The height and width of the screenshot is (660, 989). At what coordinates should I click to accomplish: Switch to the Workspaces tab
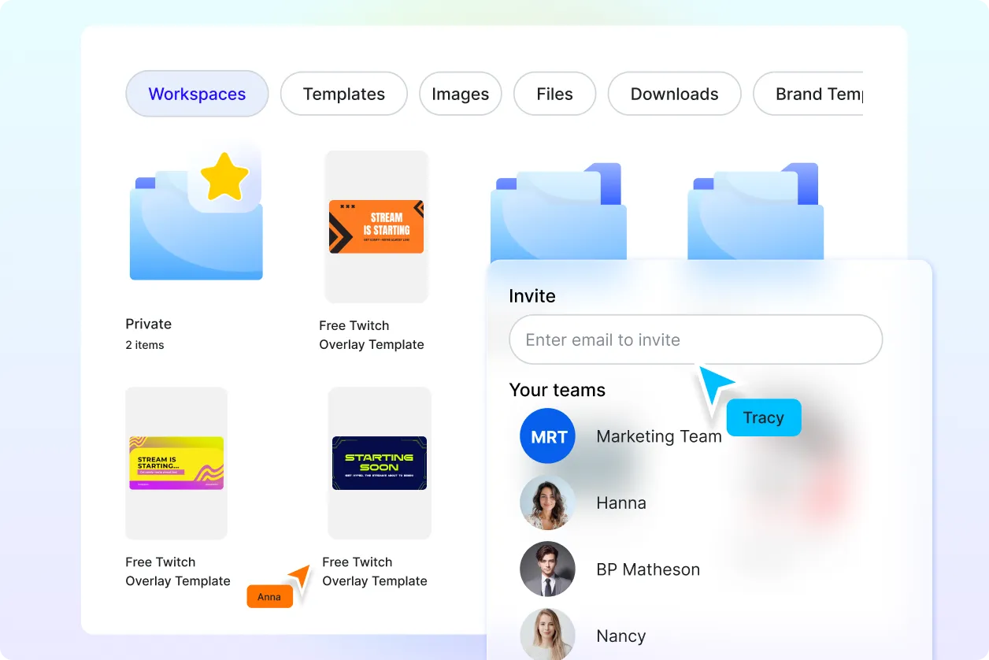pos(197,94)
